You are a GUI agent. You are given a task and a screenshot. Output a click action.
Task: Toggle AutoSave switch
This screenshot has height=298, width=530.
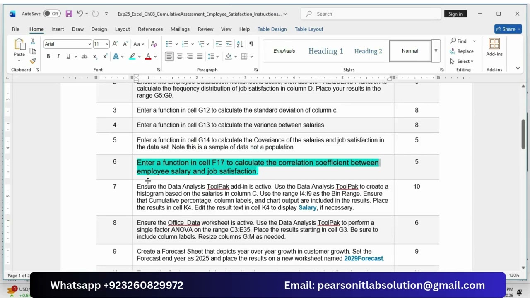52,14
